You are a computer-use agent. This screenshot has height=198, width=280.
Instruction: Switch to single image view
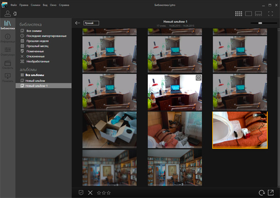249,14
